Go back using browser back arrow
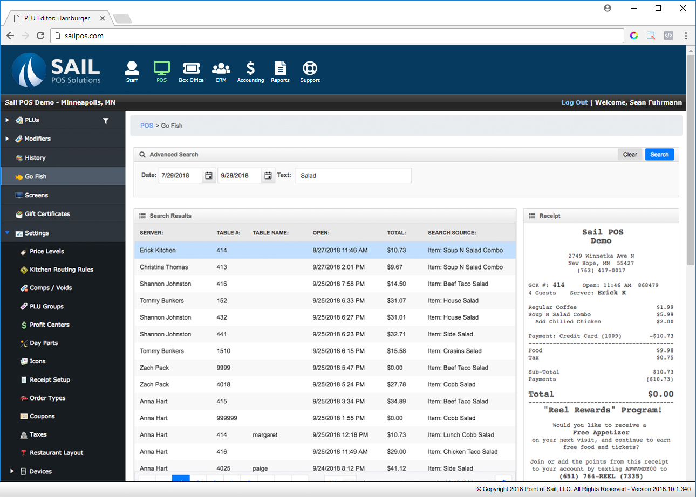 pos(10,36)
